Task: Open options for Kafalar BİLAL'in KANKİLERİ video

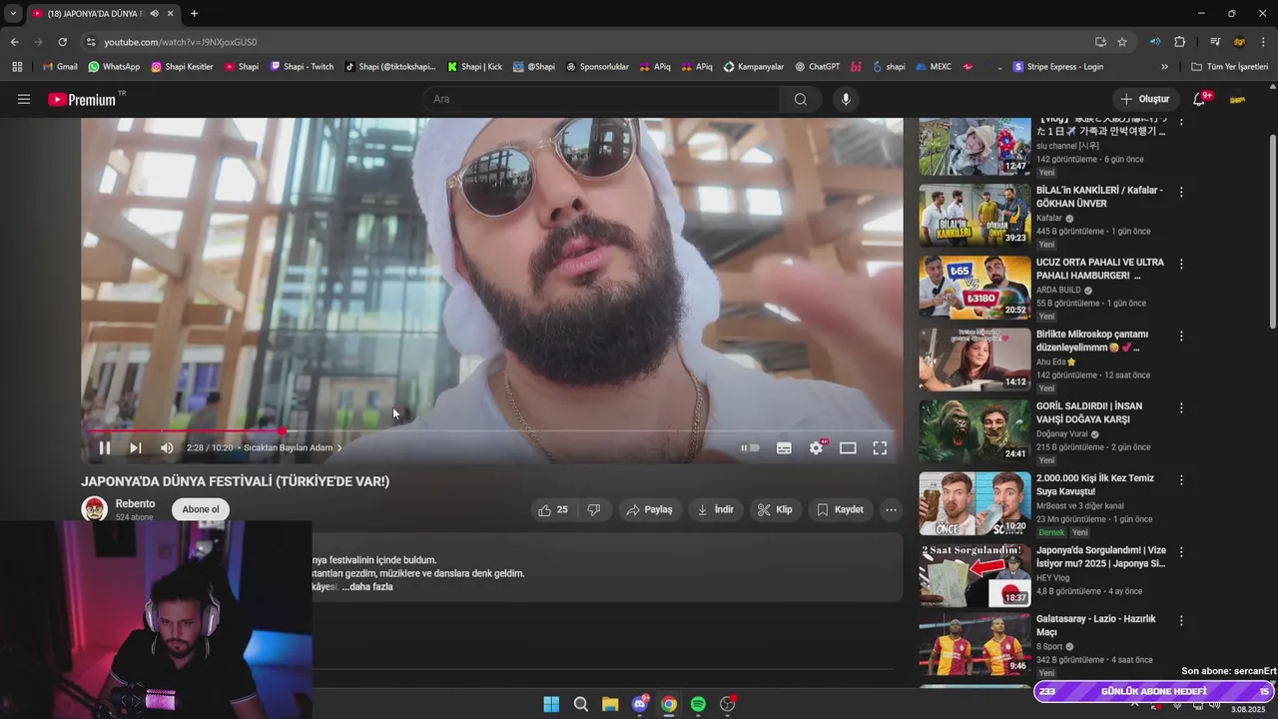Action: [1181, 192]
